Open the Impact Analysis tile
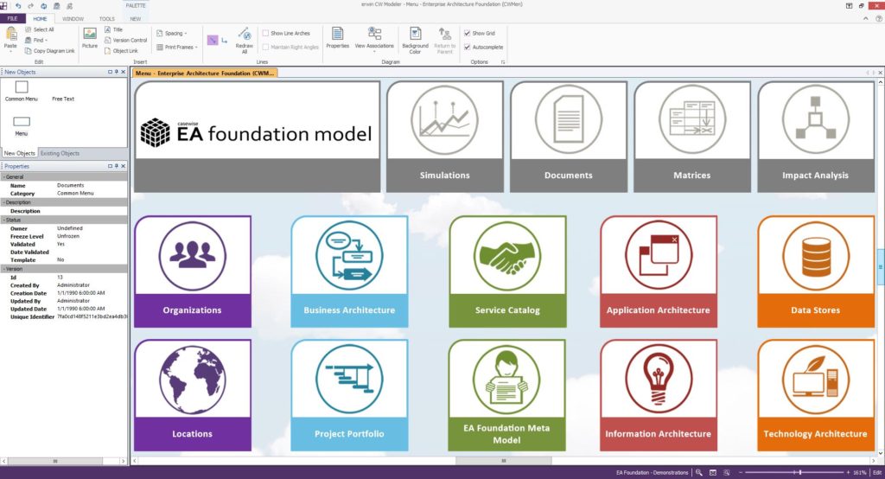The height and width of the screenshot is (479, 885). coord(816,137)
